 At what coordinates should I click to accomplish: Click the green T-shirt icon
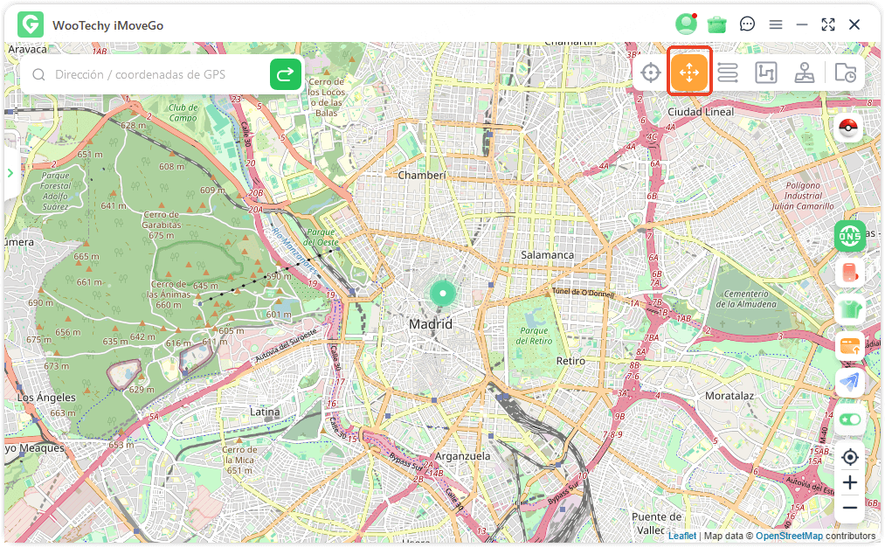[849, 308]
